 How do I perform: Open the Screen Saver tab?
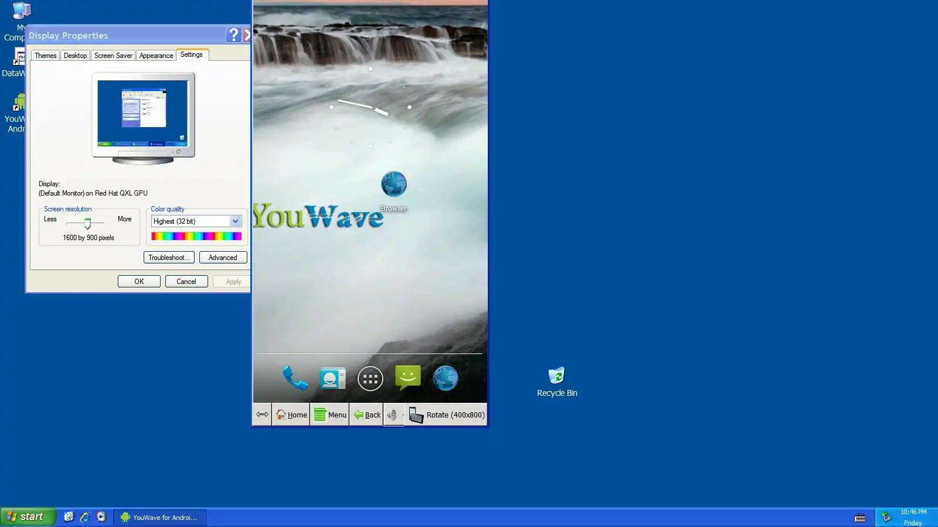tap(113, 56)
